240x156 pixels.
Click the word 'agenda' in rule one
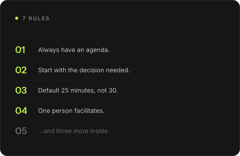click(x=97, y=50)
